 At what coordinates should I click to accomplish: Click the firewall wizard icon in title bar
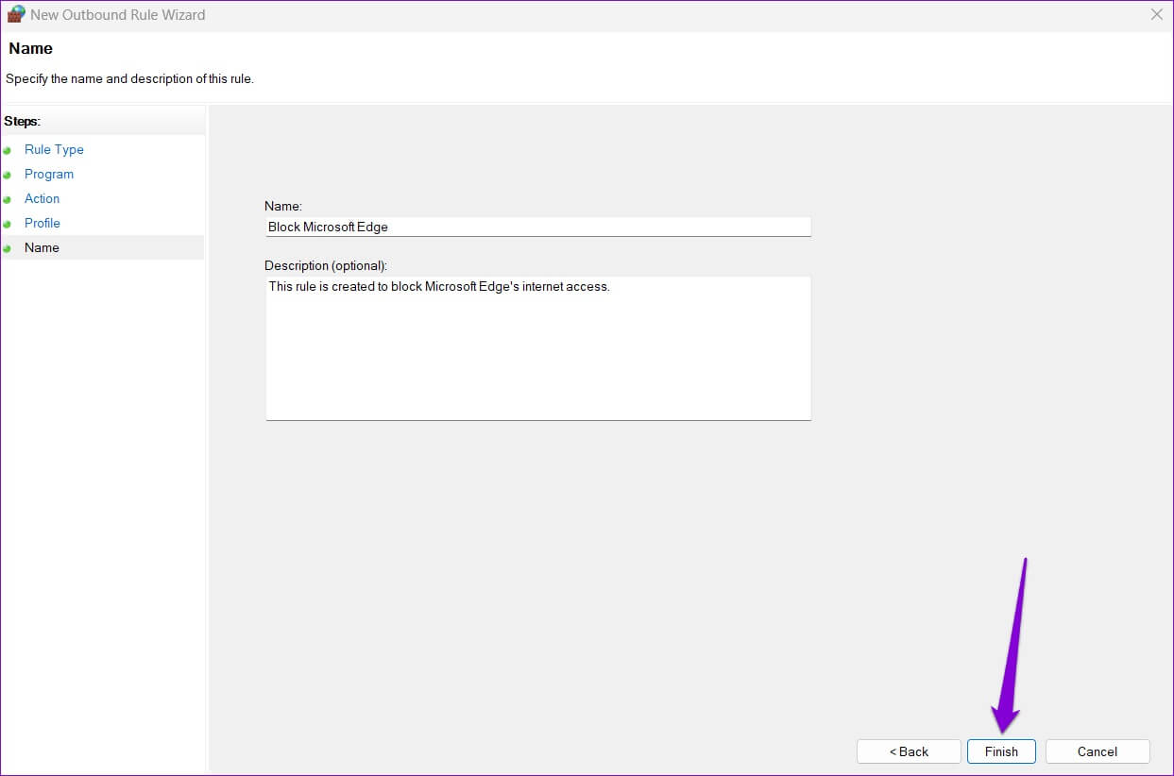click(x=15, y=14)
